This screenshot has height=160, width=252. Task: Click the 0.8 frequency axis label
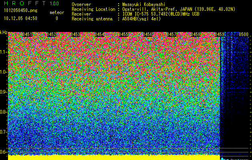[3, 112]
